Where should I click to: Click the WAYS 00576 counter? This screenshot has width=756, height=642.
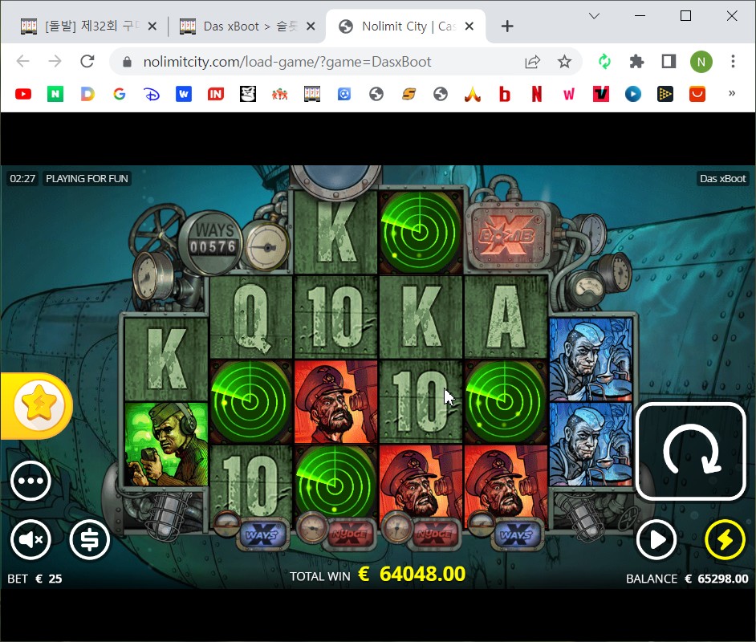213,241
